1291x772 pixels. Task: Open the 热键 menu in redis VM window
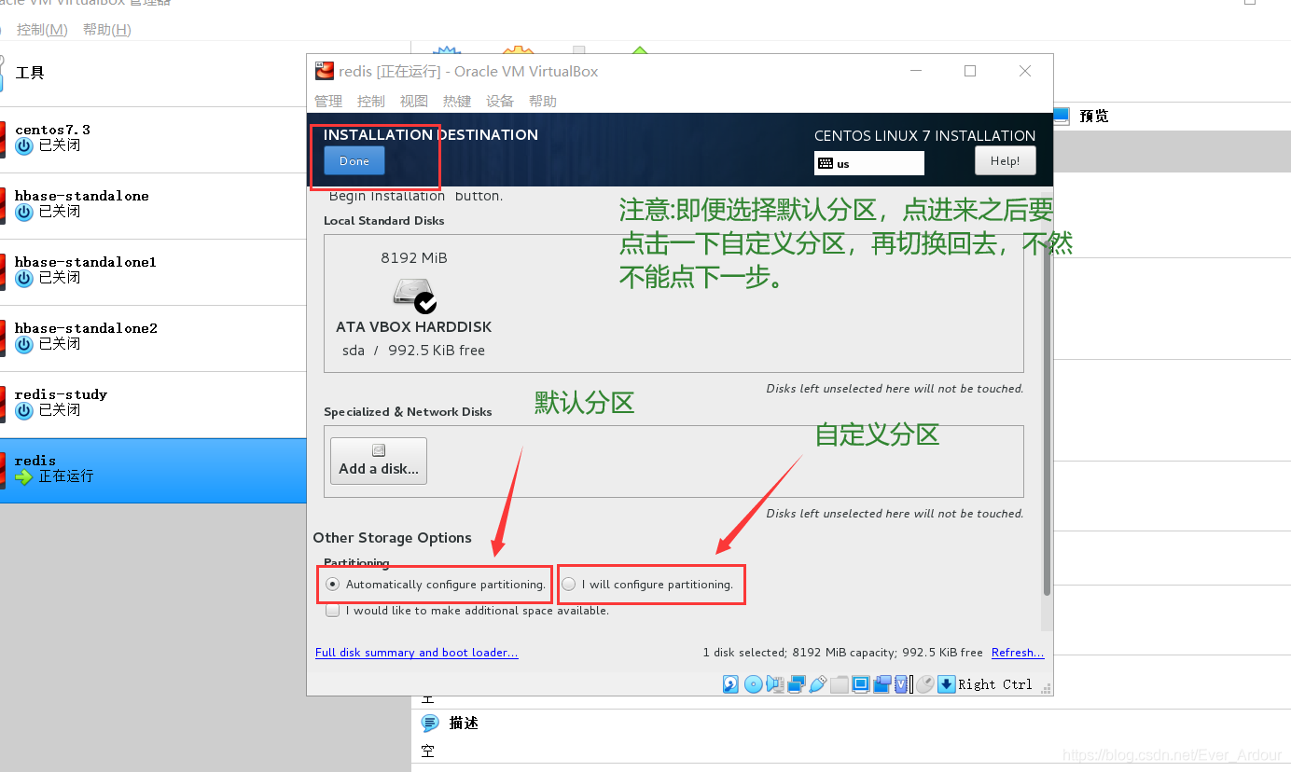(457, 101)
